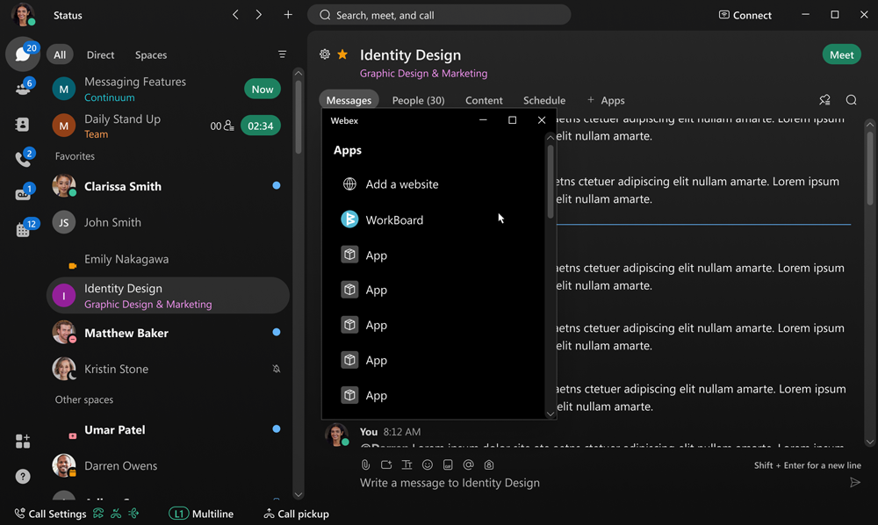The image size is (878, 525).
Task: Open the People (30) tab
Action: coord(418,100)
